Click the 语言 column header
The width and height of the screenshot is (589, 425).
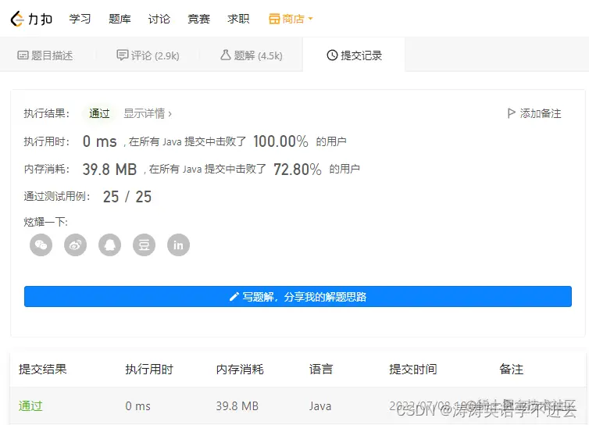pos(321,369)
